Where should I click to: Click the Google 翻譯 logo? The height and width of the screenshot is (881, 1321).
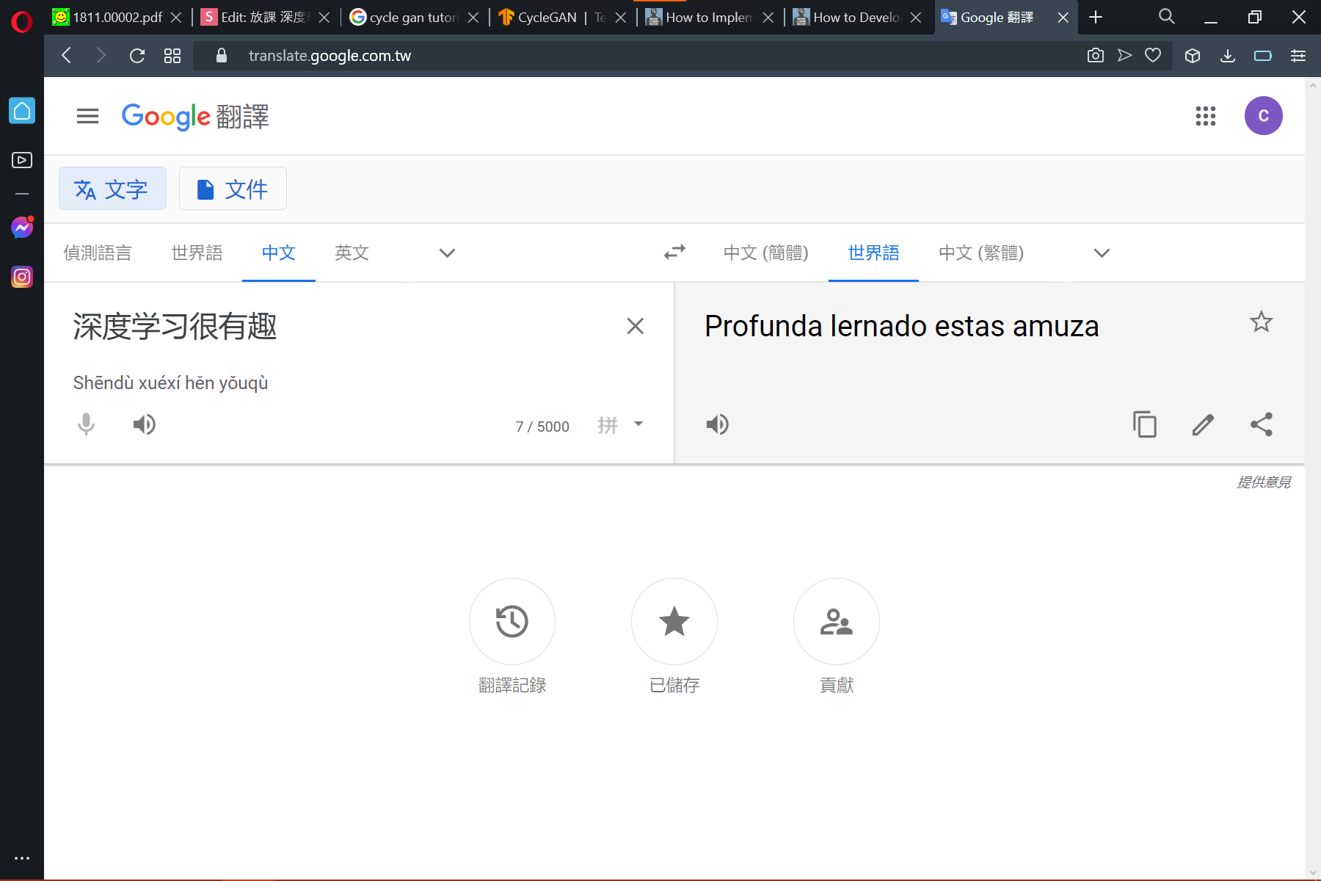tap(195, 116)
